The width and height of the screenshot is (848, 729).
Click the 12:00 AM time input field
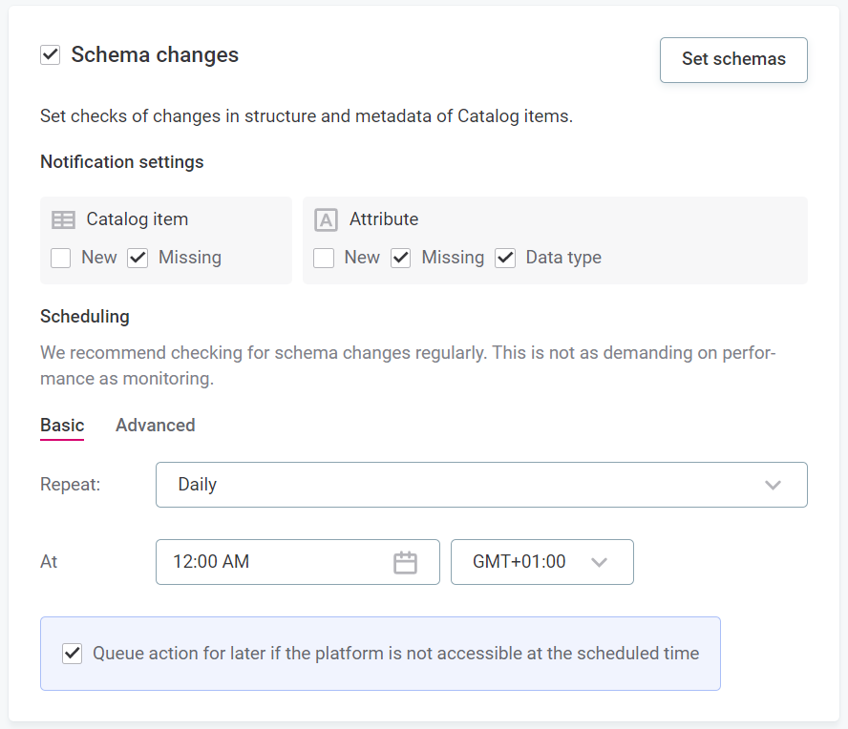tap(277, 562)
